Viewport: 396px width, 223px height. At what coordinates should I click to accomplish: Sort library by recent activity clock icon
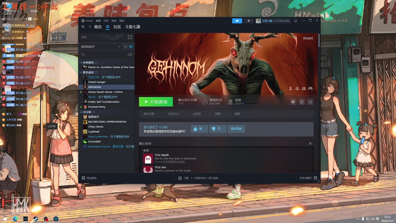coord(125,47)
